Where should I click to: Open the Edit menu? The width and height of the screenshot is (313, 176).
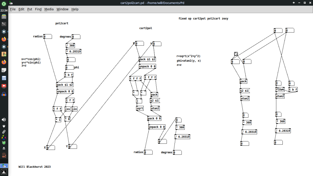21,9
